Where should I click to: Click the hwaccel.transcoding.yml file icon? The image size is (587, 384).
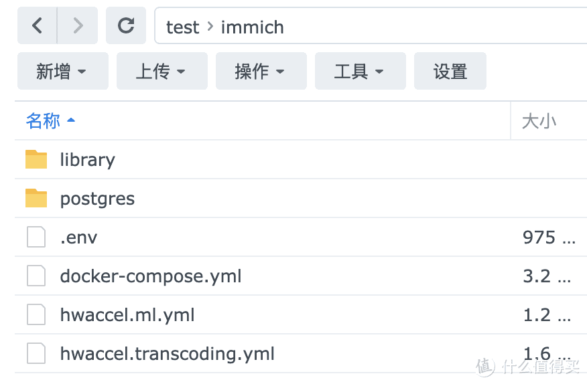point(36,353)
